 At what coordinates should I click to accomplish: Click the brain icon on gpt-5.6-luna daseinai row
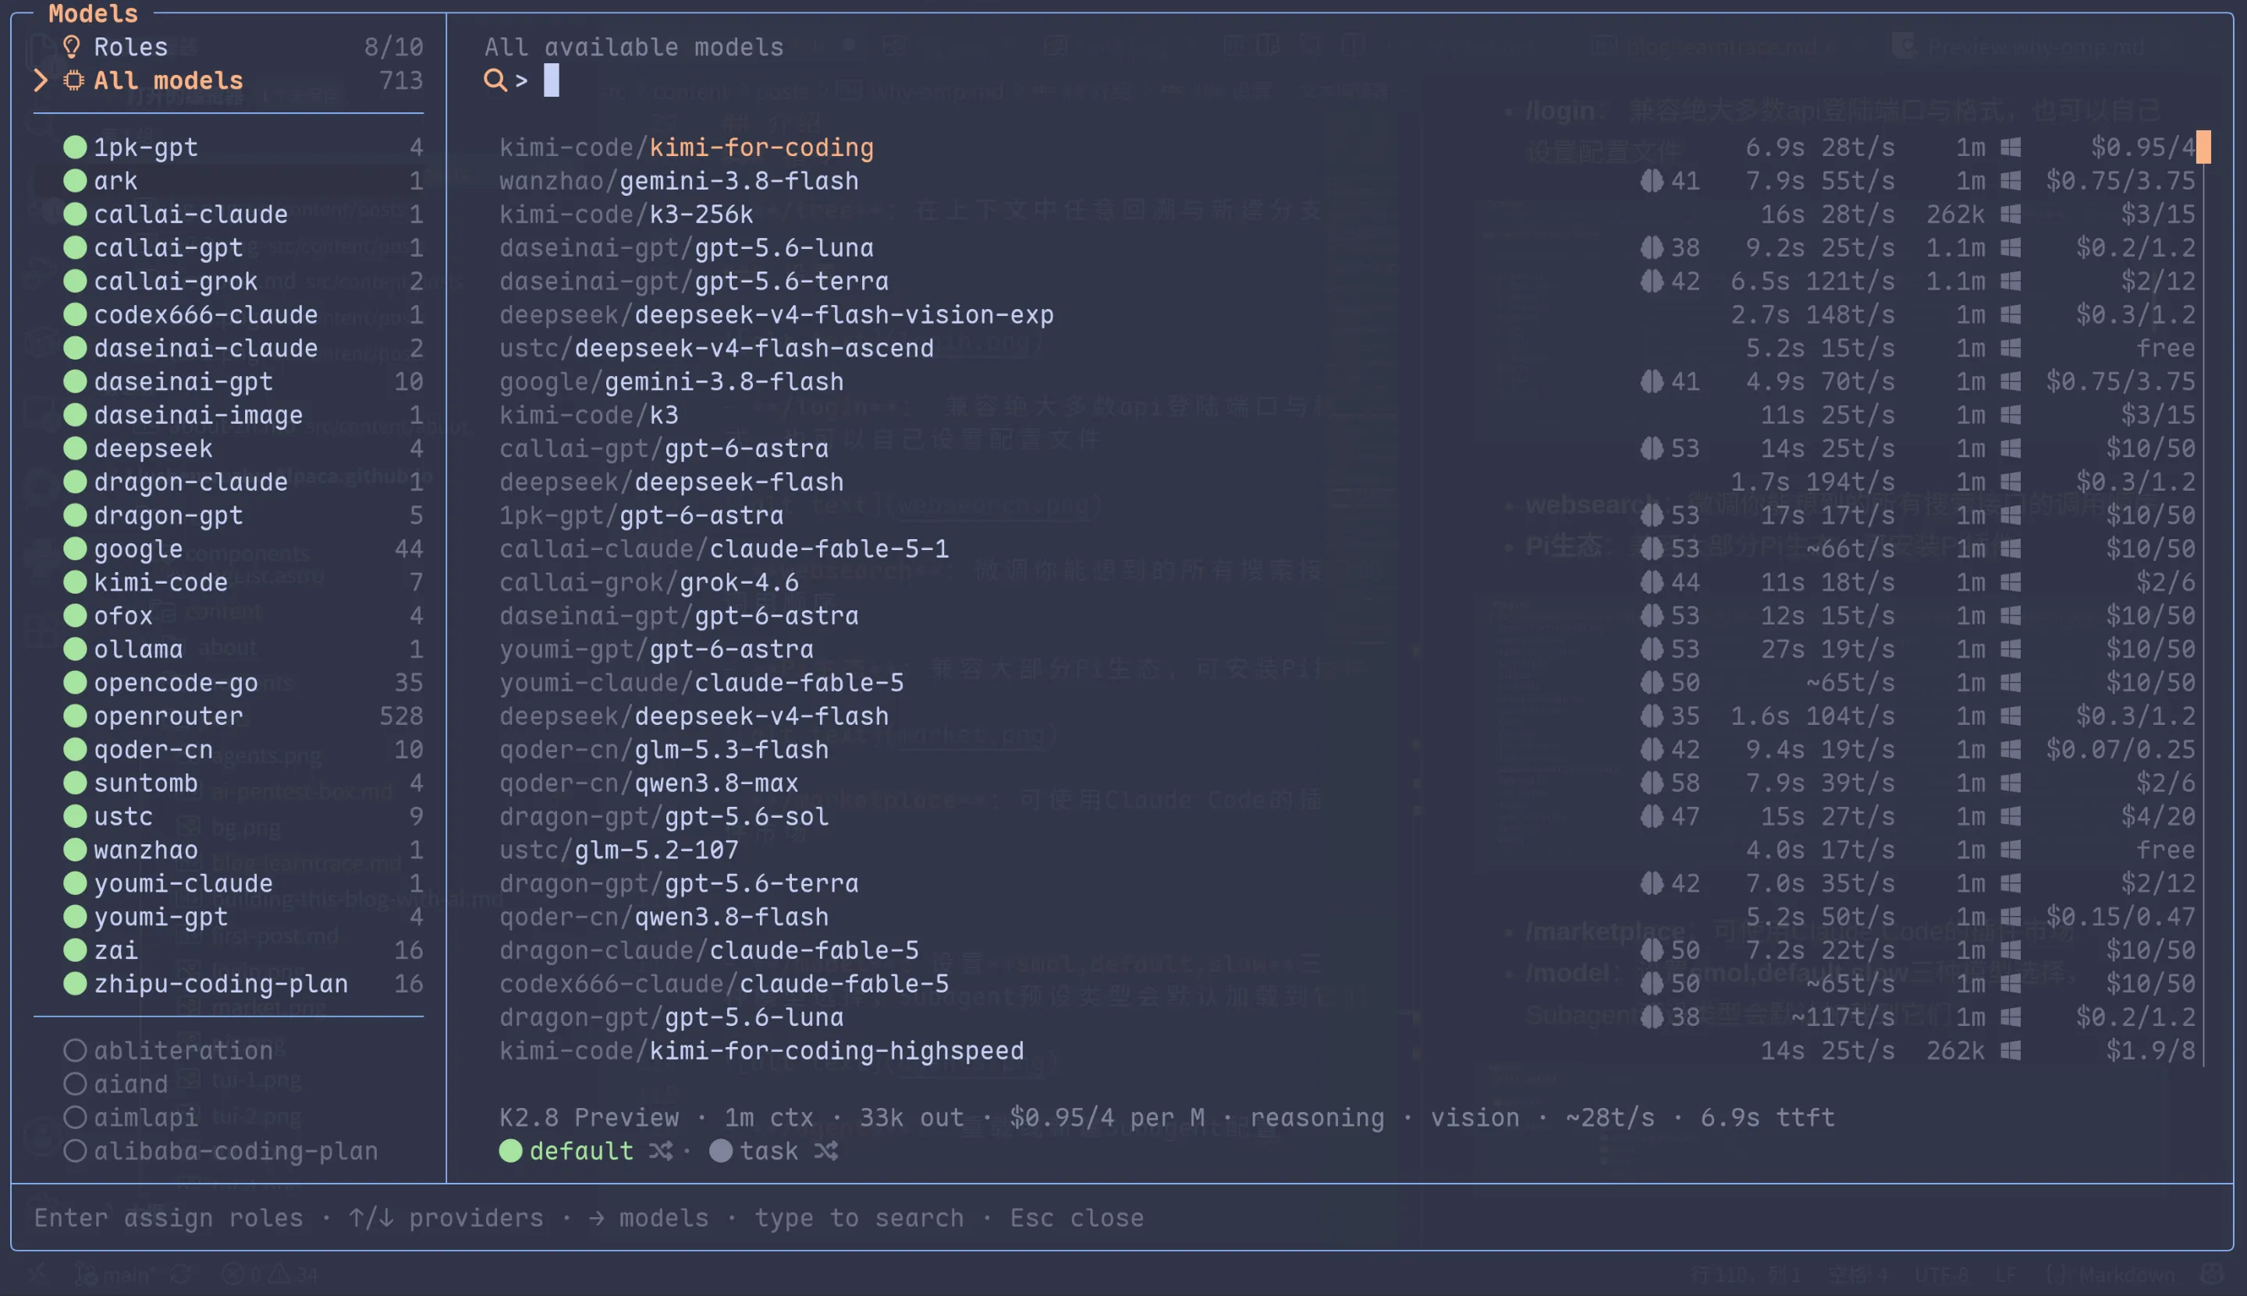[1652, 247]
